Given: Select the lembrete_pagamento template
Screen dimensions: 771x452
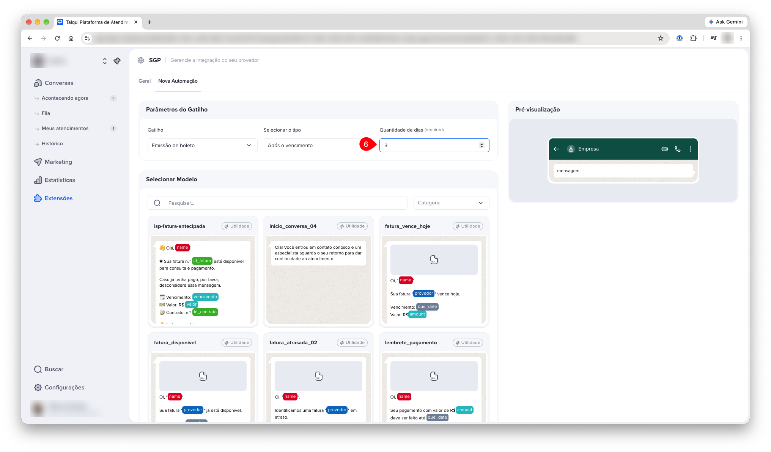Looking at the screenshot, I should click(x=434, y=377).
